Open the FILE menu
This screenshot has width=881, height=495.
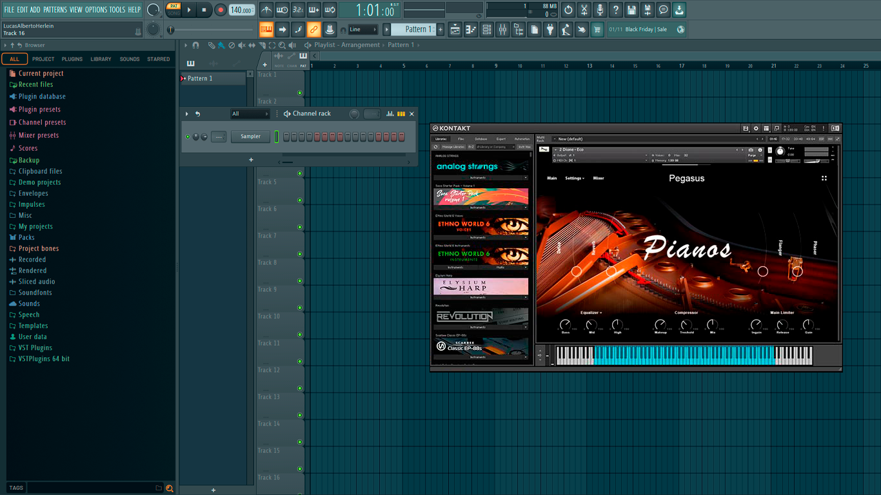9,10
